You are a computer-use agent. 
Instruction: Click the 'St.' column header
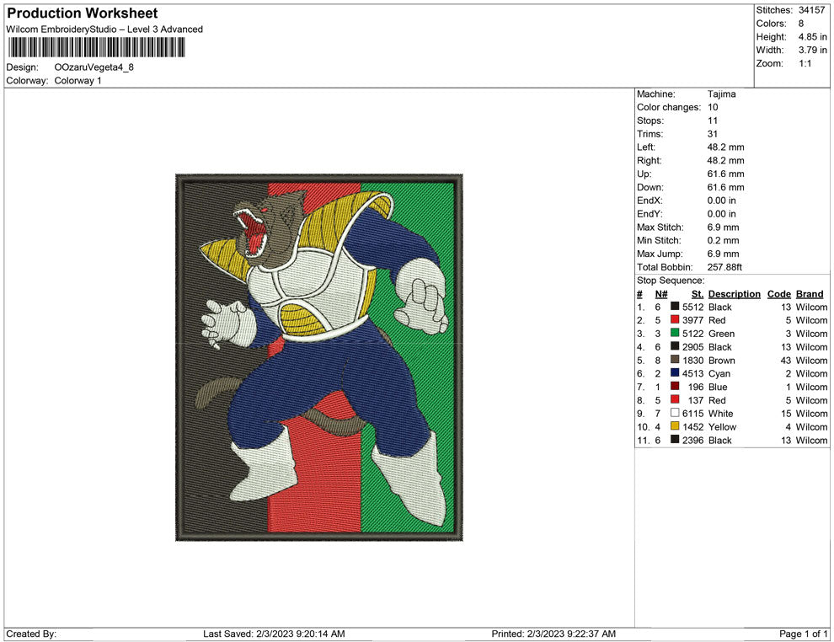[698, 293]
